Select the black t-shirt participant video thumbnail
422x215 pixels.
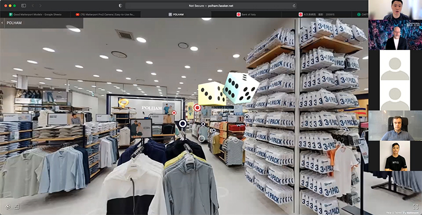coord(395,156)
